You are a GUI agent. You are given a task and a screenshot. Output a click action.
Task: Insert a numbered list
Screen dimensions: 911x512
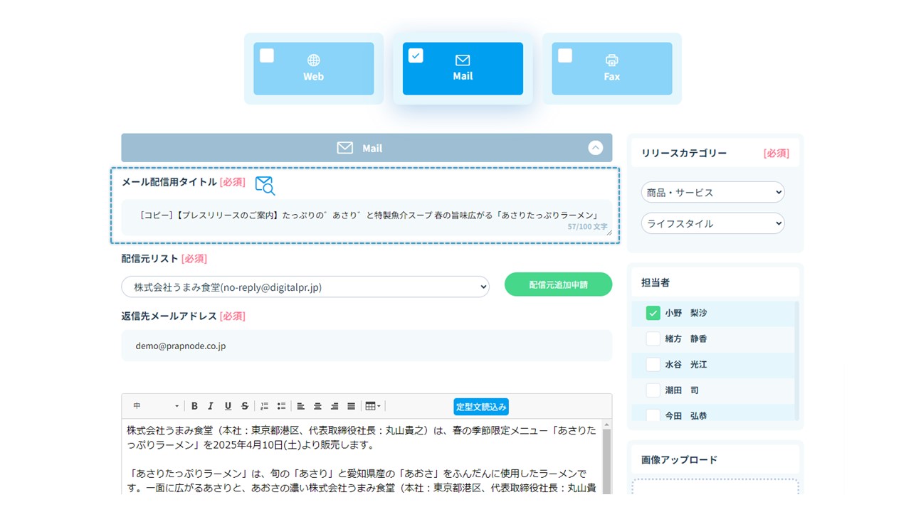(264, 406)
